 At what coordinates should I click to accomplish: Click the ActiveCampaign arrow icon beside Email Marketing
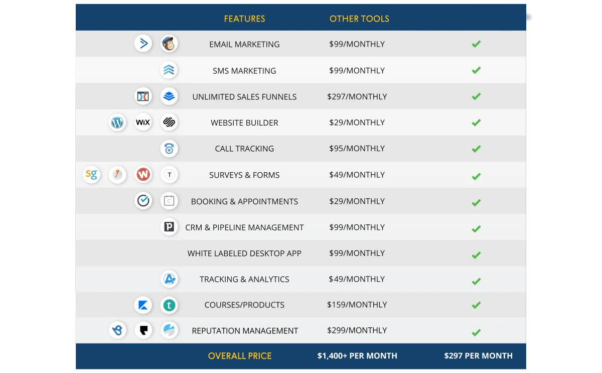[x=143, y=44]
